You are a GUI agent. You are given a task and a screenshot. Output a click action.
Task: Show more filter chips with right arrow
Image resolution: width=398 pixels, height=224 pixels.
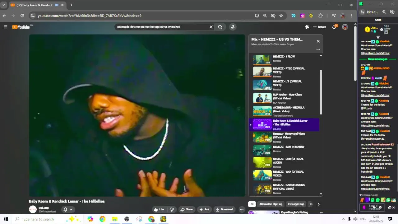pos(318,204)
